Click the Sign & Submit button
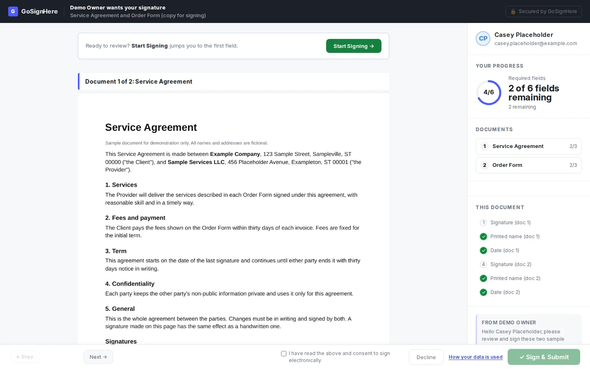 pos(544,357)
